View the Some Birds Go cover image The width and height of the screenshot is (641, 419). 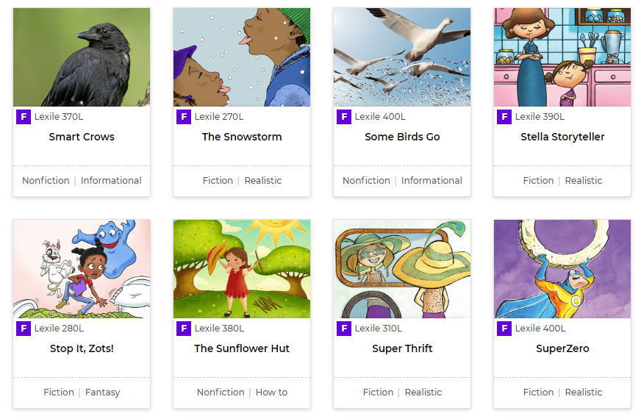coord(402,57)
